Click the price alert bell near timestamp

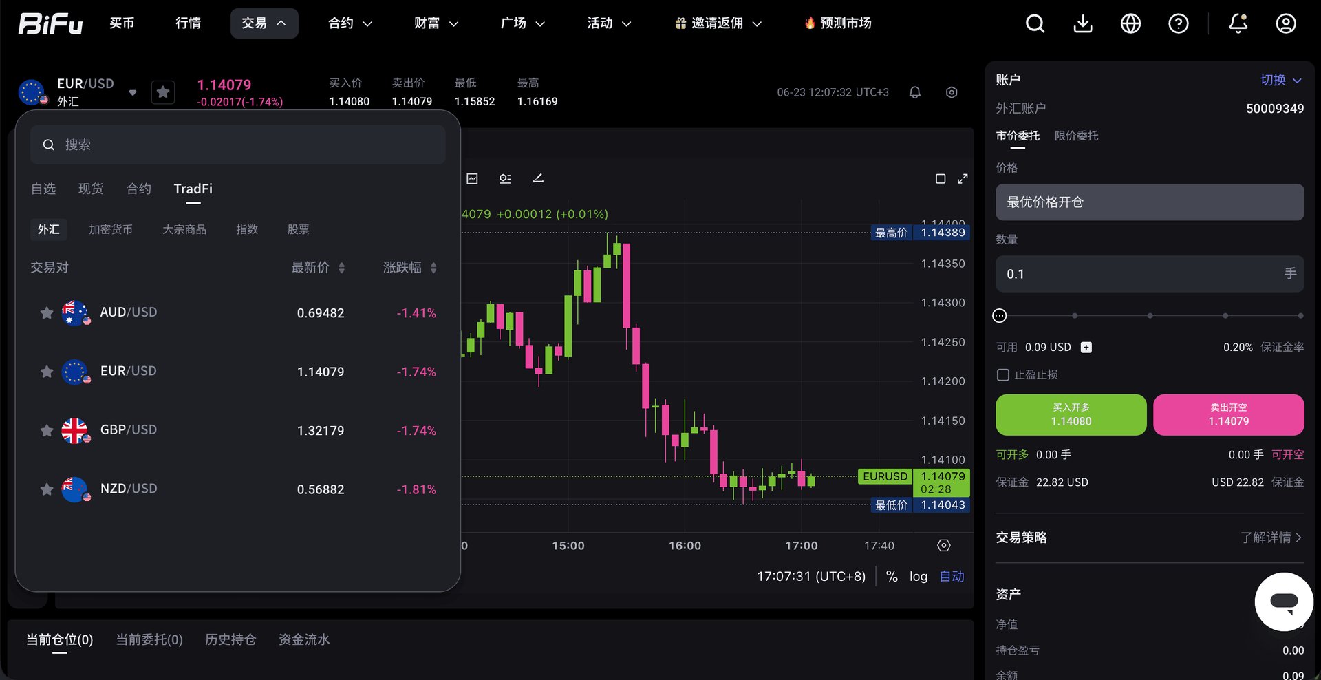click(915, 92)
